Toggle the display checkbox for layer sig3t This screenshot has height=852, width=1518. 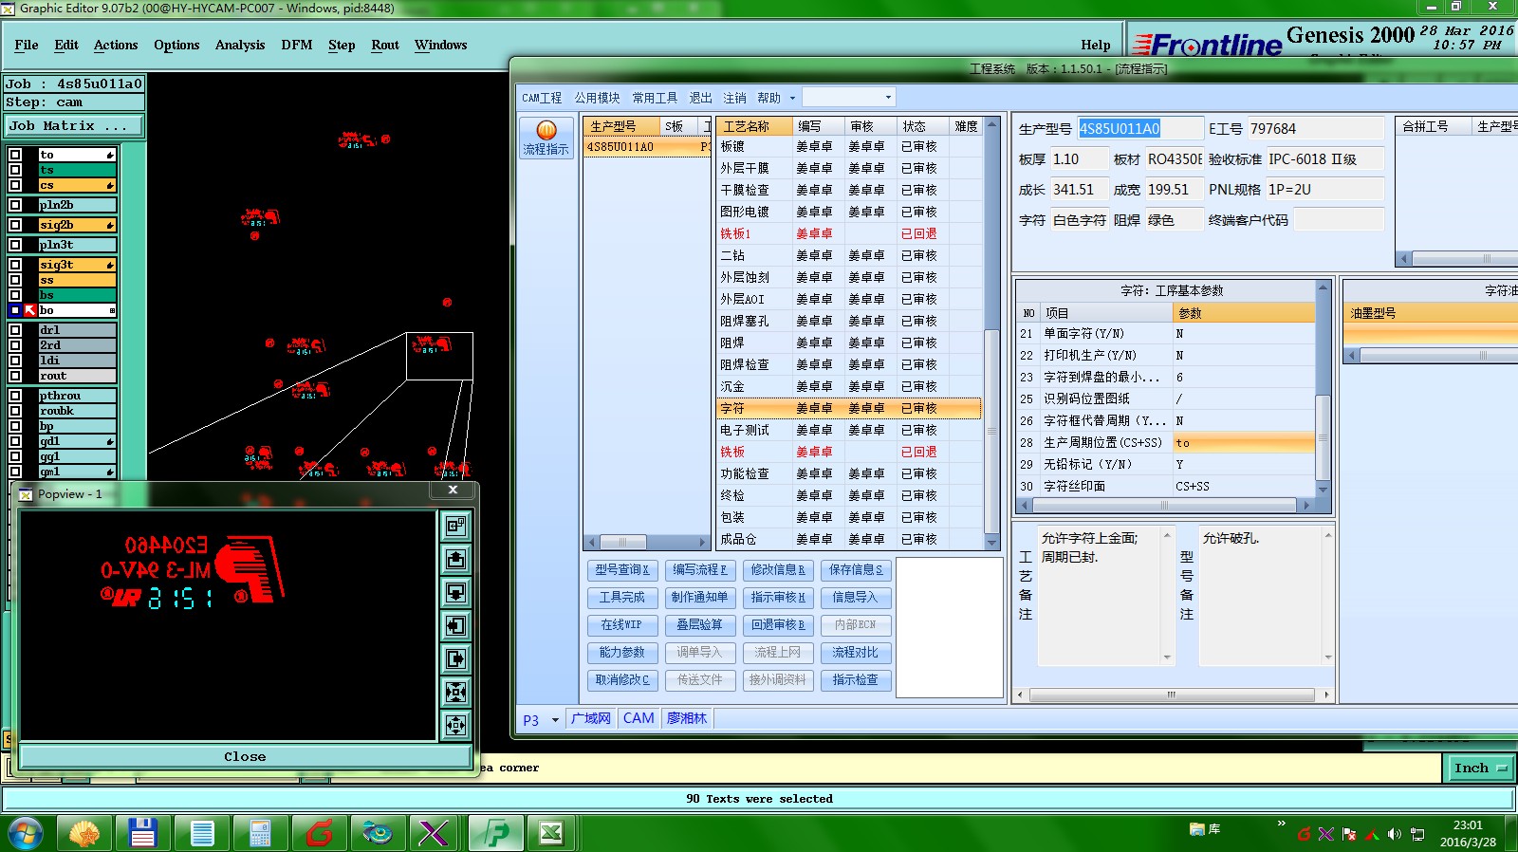pos(15,265)
